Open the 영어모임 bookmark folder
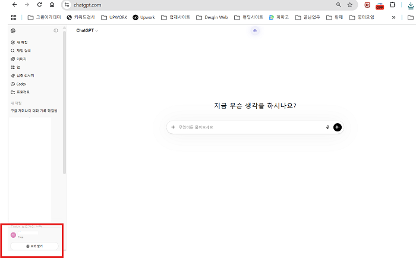Image resolution: width=416 pixels, height=258 pixels. click(361, 17)
